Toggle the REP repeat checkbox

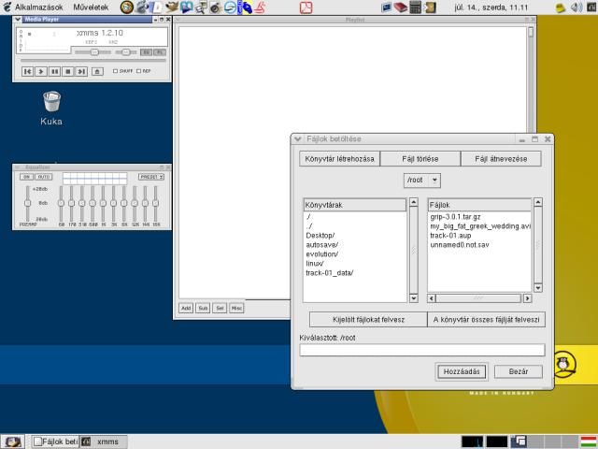138,71
